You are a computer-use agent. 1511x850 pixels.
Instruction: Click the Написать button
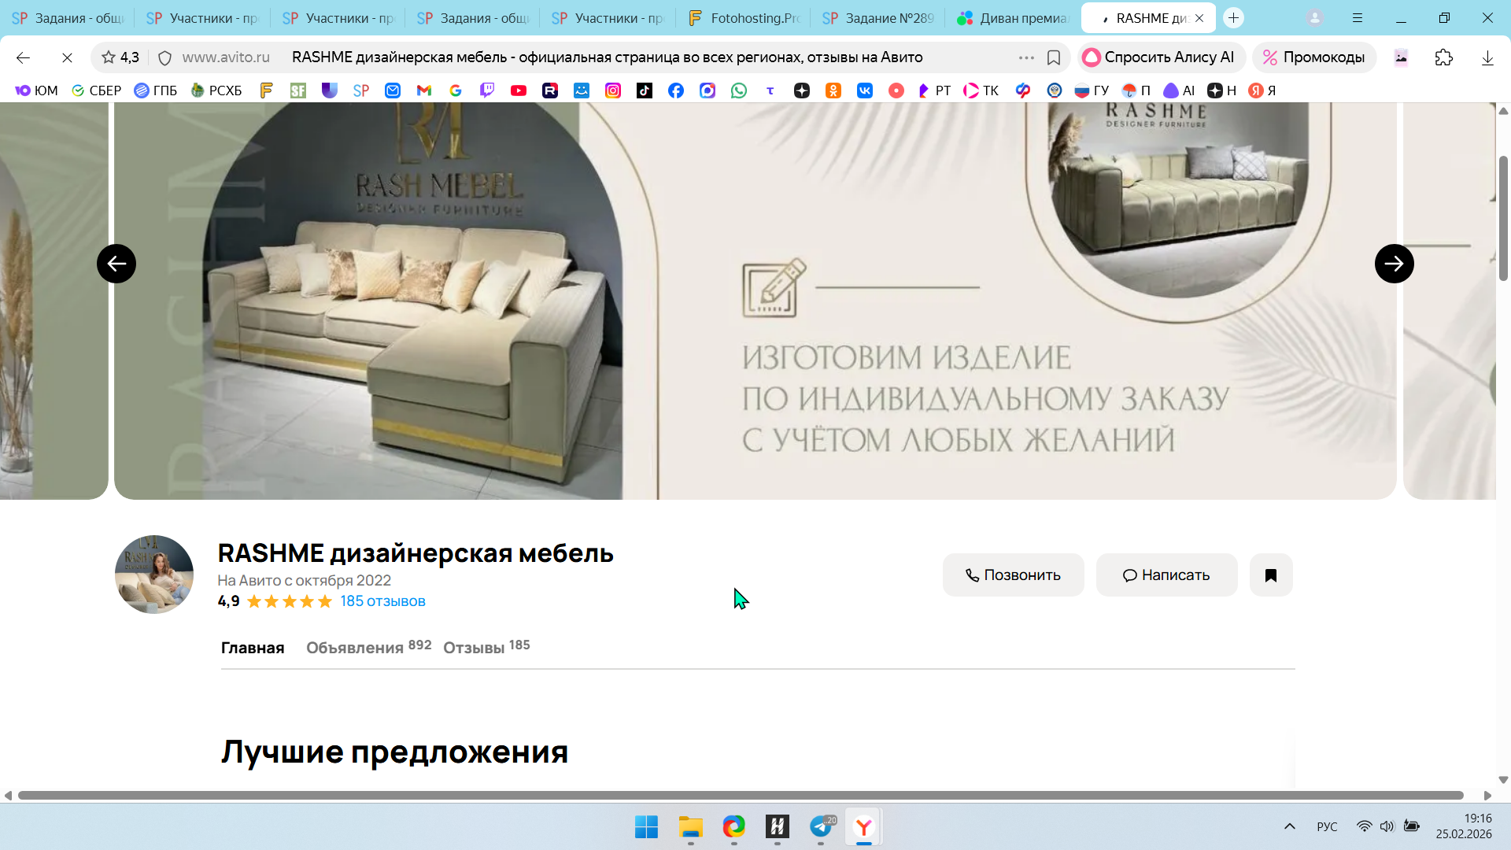pos(1166,575)
